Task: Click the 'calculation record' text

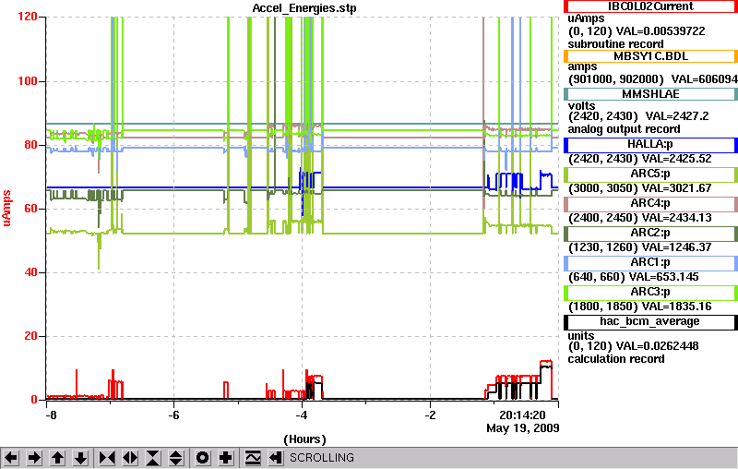Action: pyautogui.click(x=616, y=359)
